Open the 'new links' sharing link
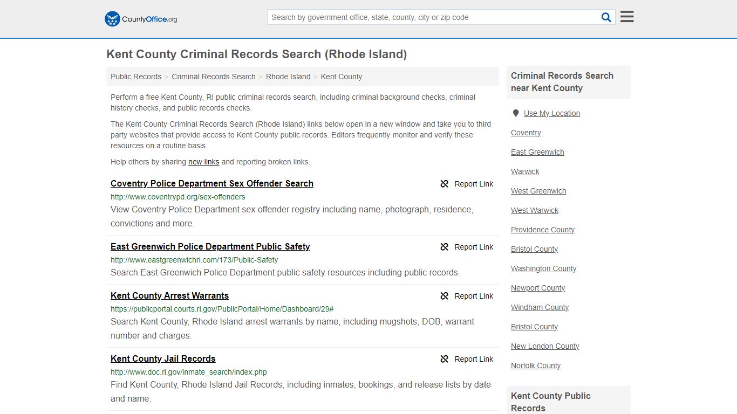 click(204, 162)
